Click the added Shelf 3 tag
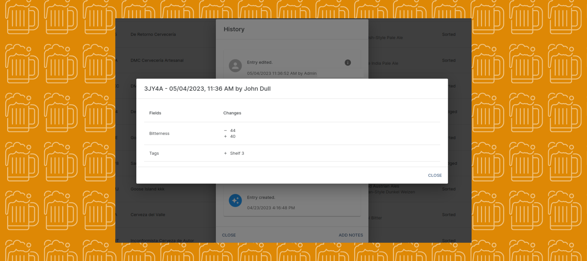The image size is (587, 261). point(237,153)
